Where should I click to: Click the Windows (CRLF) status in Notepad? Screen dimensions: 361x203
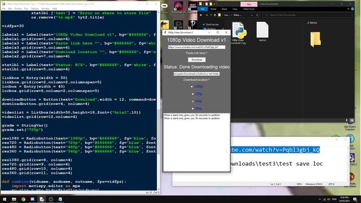314,184
